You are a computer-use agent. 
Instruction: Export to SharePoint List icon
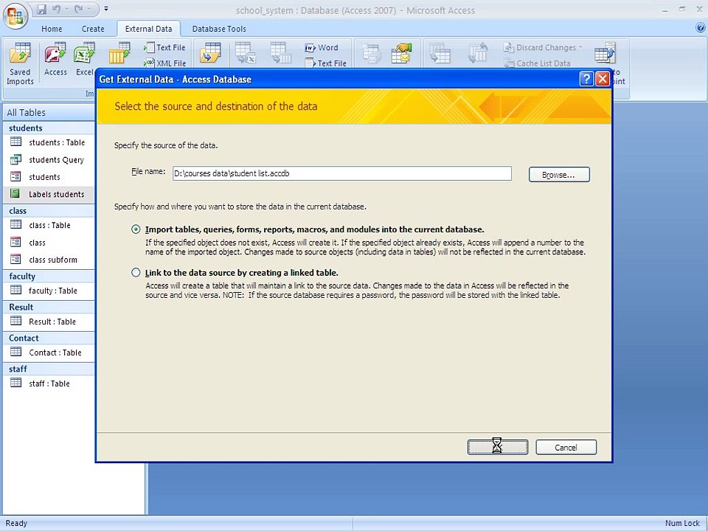[281, 53]
